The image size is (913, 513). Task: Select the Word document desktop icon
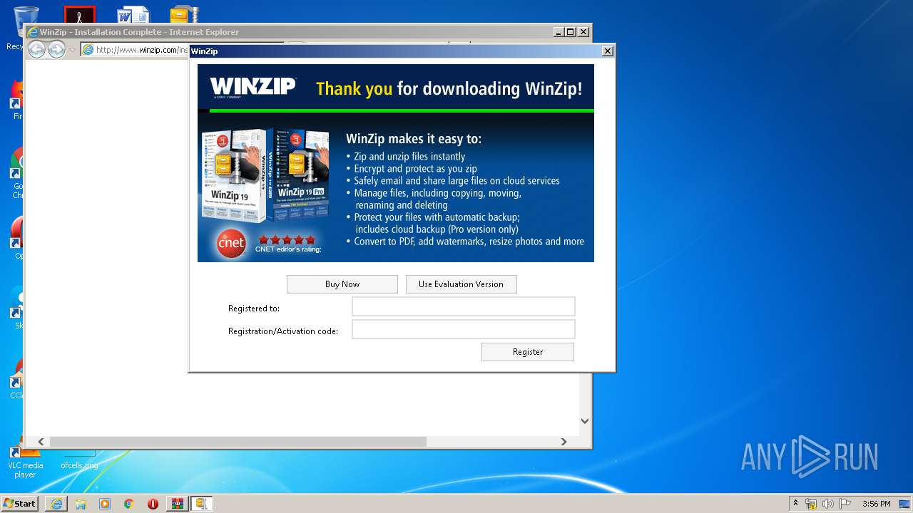(133, 14)
